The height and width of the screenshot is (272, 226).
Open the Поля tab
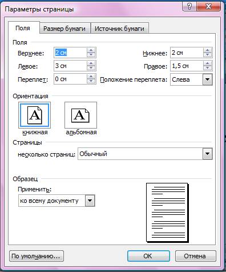(23, 28)
